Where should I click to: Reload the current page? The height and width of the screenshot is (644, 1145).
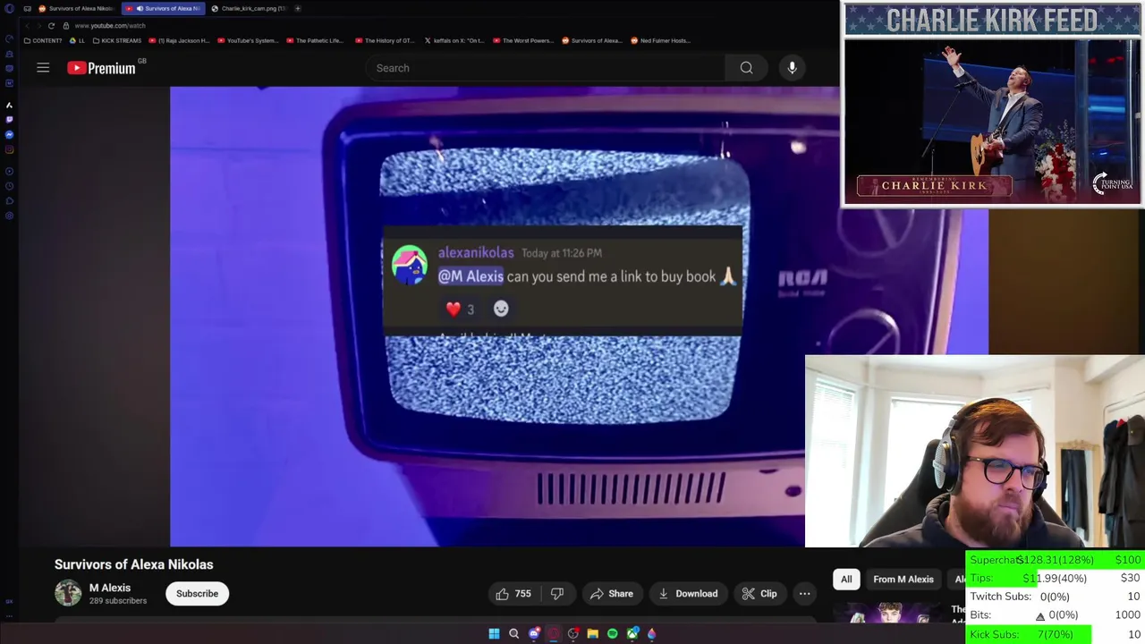(51, 25)
